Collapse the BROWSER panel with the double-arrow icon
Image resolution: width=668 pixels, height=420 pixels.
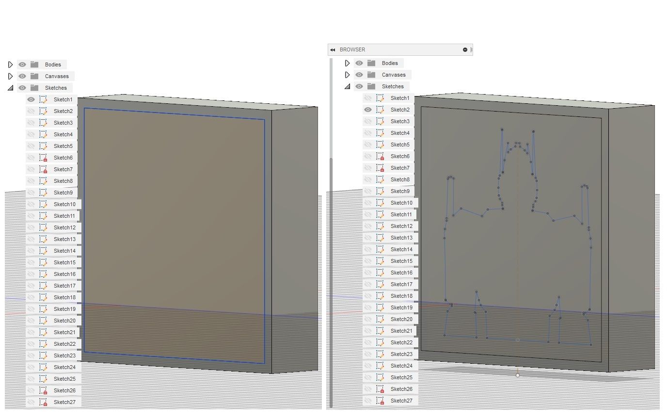(x=333, y=49)
